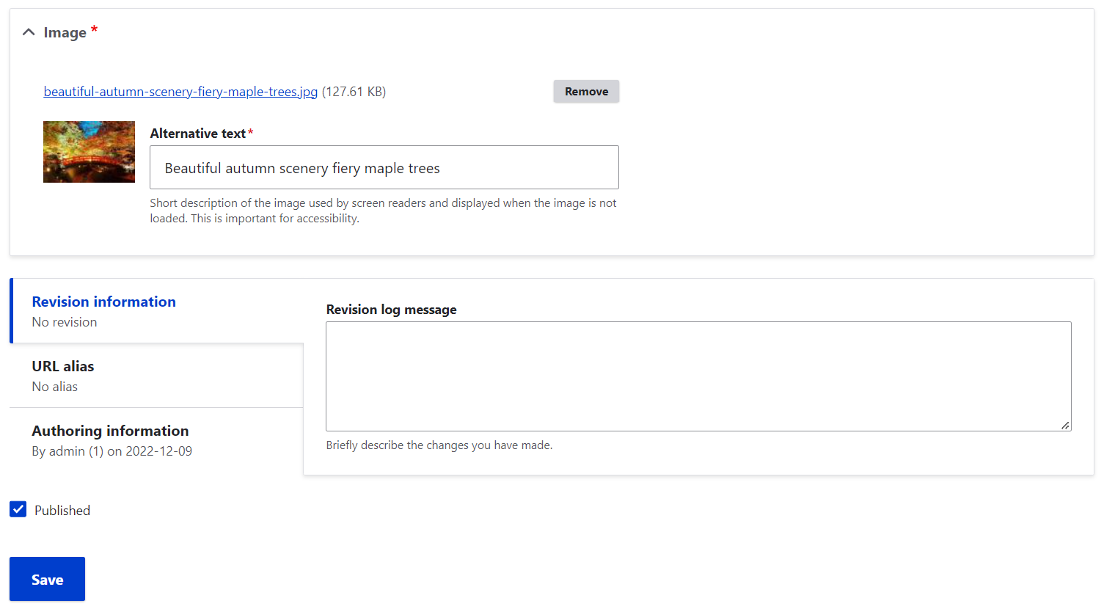Screen dimensions: 1104x609
Task: Re-check the Published checkbox
Action: 18,508
